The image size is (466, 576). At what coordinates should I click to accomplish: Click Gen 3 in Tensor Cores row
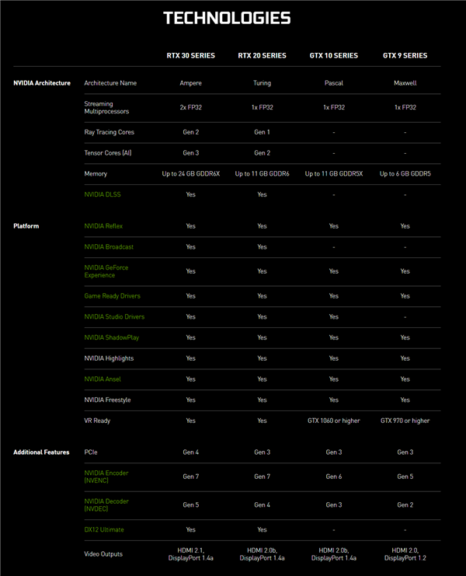coord(191,153)
